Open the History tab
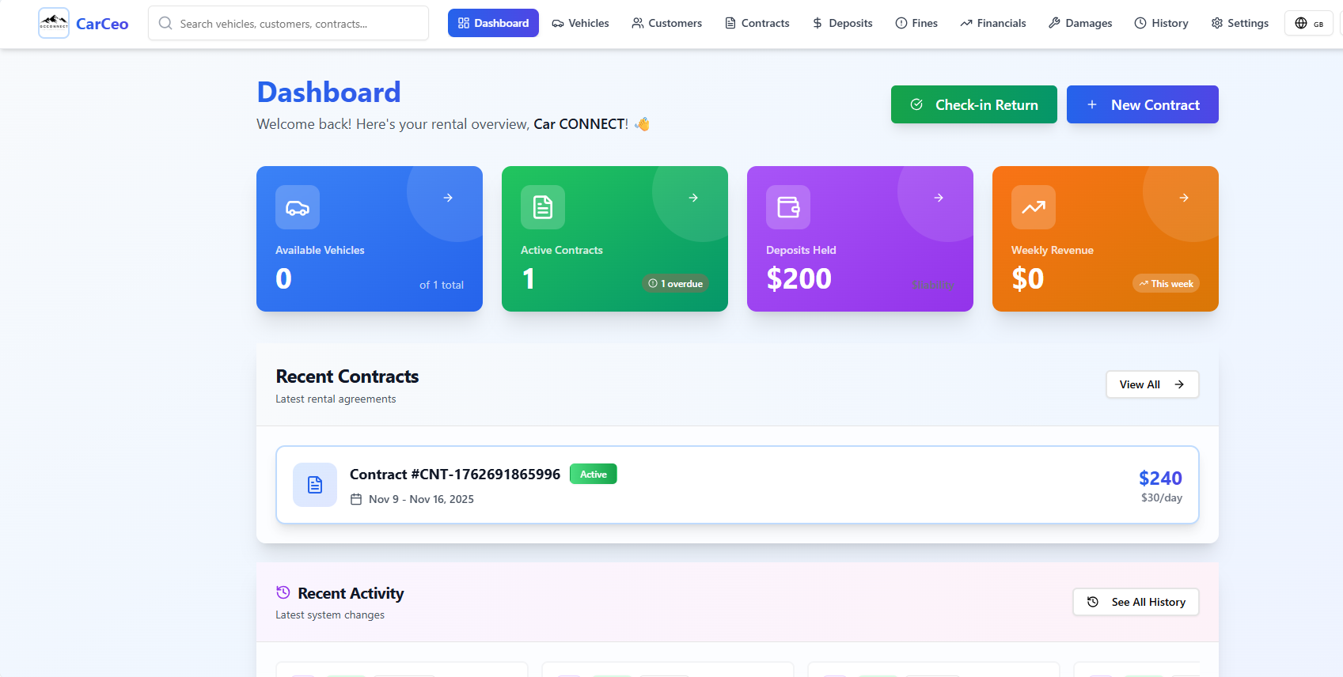Viewport: 1343px width, 677px height. tap(1161, 23)
